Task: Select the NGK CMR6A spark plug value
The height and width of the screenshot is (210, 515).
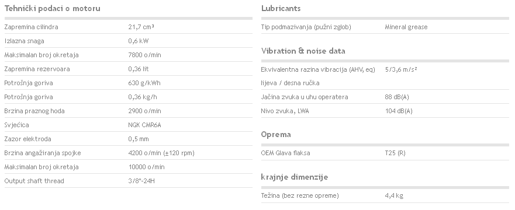Action: pyautogui.click(x=144, y=125)
